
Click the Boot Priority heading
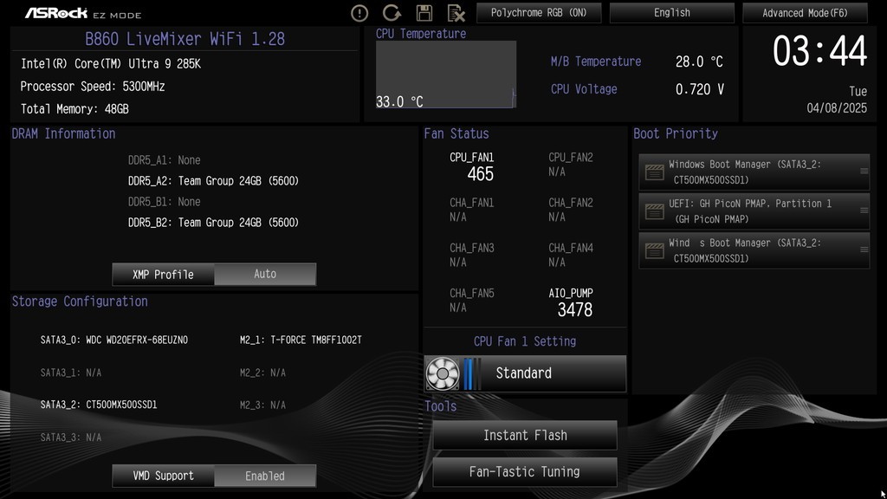(x=676, y=133)
